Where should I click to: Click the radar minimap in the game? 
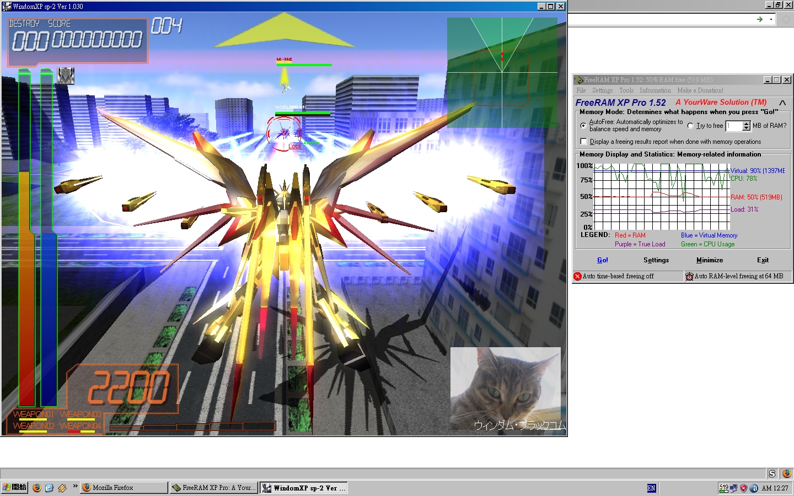click(502, 72)
